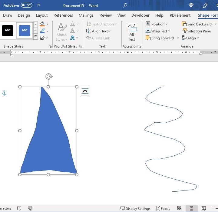218x212 pixels.
Task: Click Bring Forward button
Action: coord(160,38)
